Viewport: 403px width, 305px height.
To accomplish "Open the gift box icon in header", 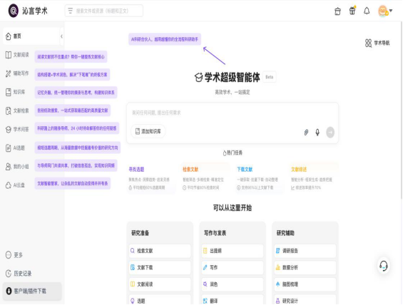I will [352, 11].
